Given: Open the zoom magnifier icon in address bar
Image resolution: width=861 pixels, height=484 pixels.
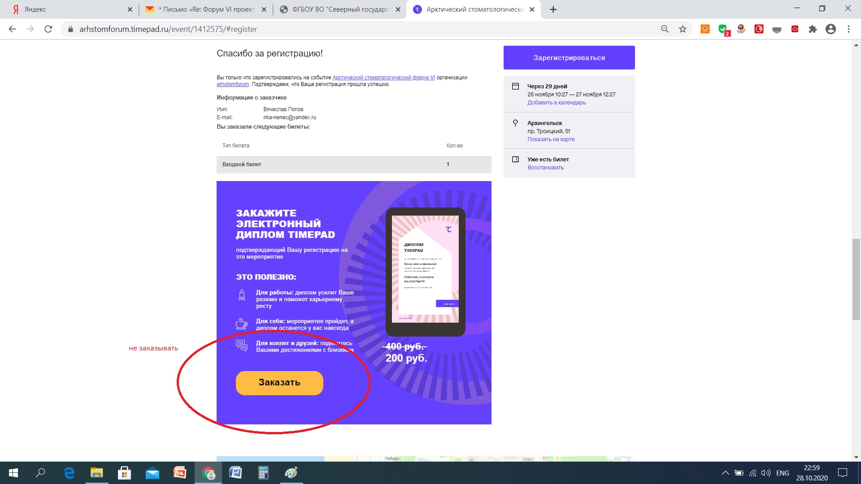Looking at the screenshot, I should tap(665, 29).
